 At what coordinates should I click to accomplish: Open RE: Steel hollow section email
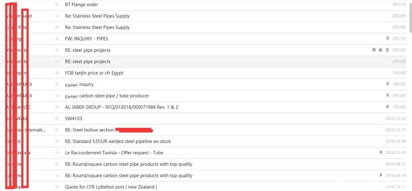pyautogui.click(x=89, y=130)
